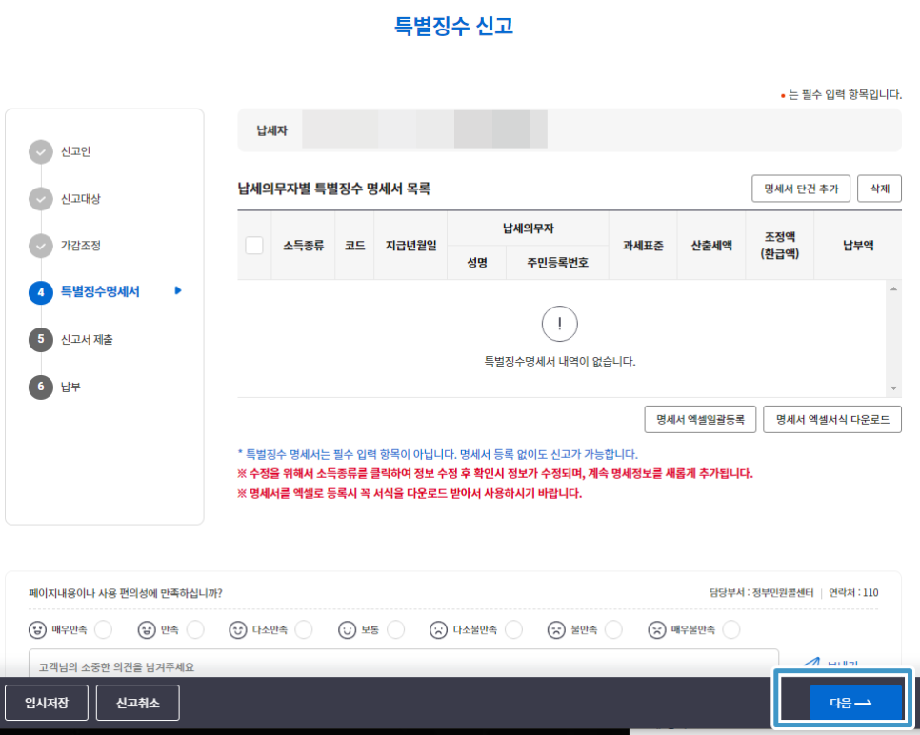Select the 만족 radio button

click(195, 629)
